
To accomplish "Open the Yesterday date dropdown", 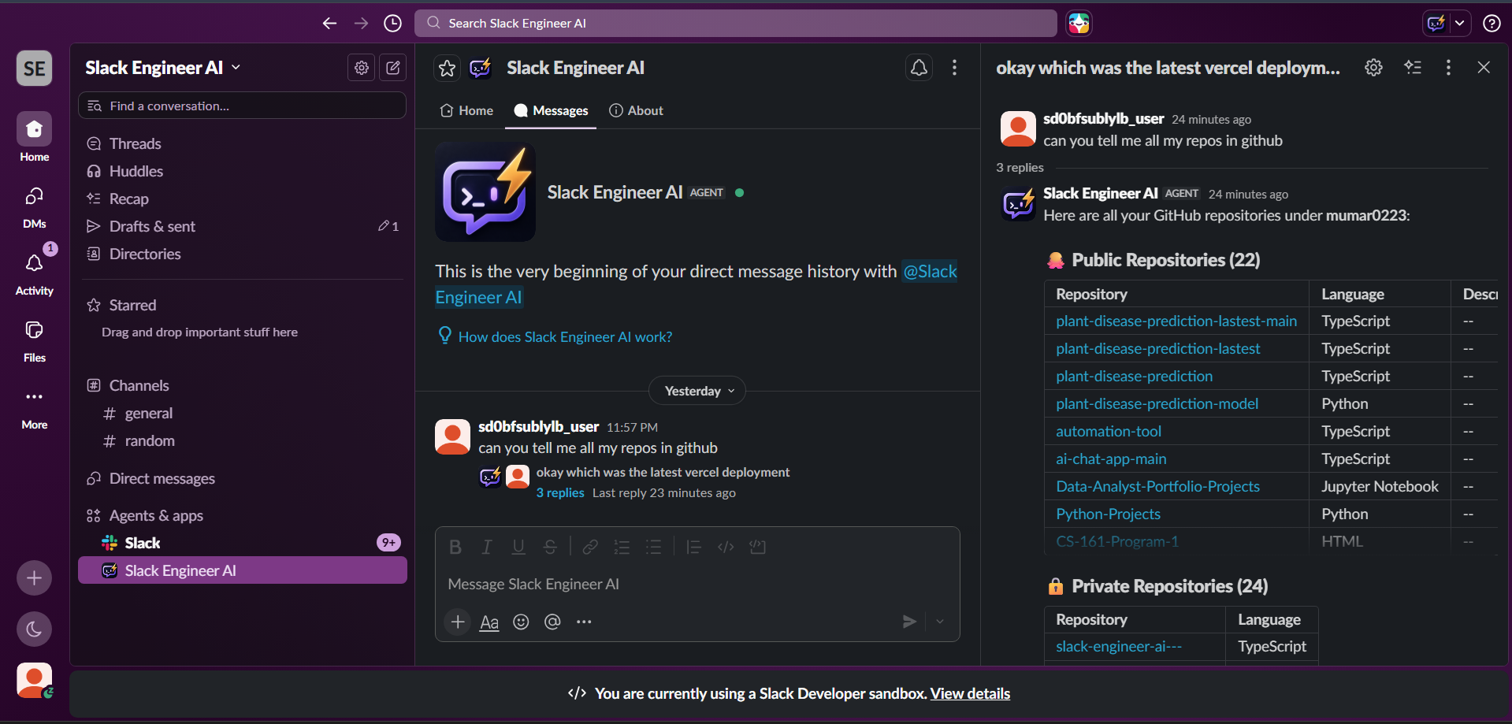I will click(x=697, y=391).
